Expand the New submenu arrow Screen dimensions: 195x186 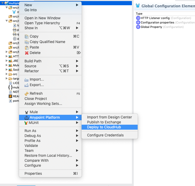pyautogui.click(x=77, y=5)
